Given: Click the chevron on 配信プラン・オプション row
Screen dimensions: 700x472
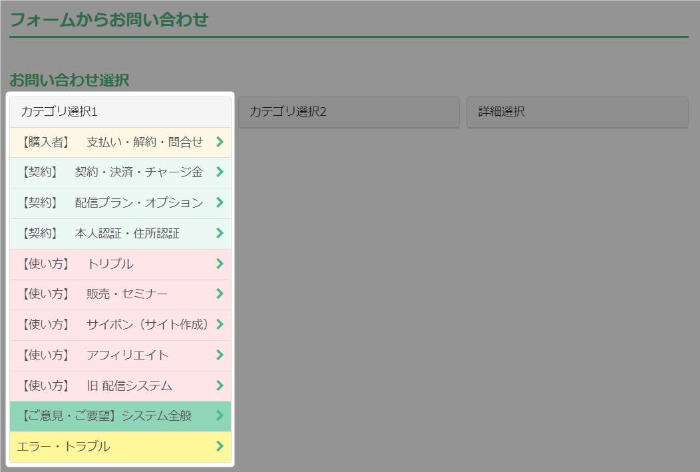Looking at the screenshot, I should (220, 203).
